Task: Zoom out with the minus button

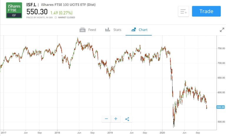Action: point(106,119)
